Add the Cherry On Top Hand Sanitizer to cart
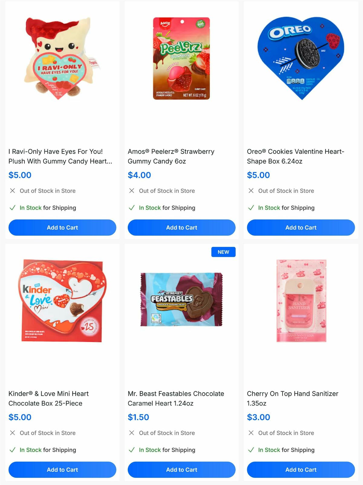This screenshot has height=485, width=363. click(x=301, y=470)
